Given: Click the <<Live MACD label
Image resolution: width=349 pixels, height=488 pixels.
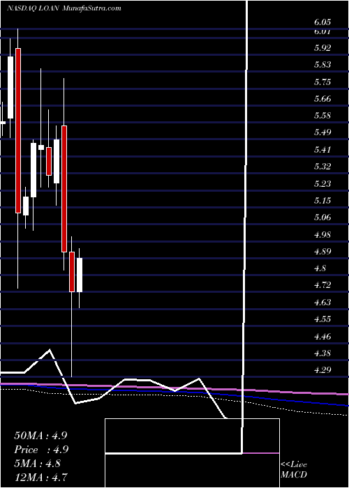Looking at the screenshot, I should (294, 470).
